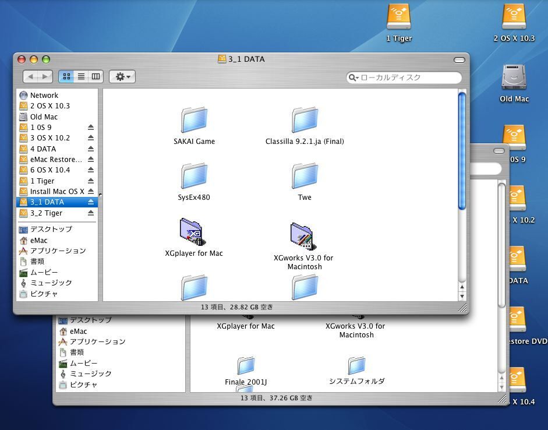This screenshot has height=430, width=548.
Task: Open the SAKAI Game folder
Action: click(194, 120)
